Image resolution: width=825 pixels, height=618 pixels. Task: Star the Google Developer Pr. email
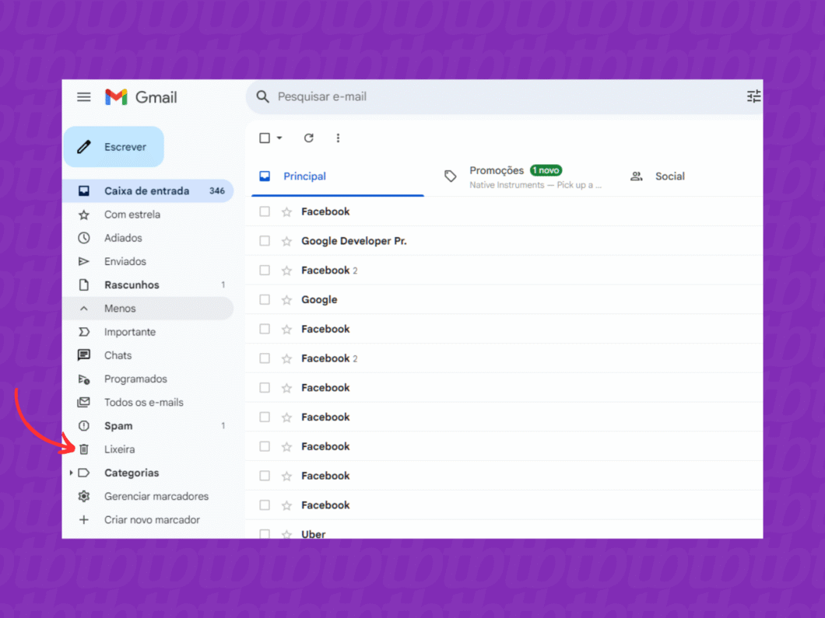click(x=286, y=241)
